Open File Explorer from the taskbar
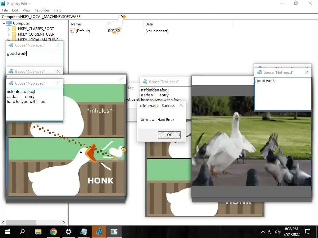 (38, 232)
